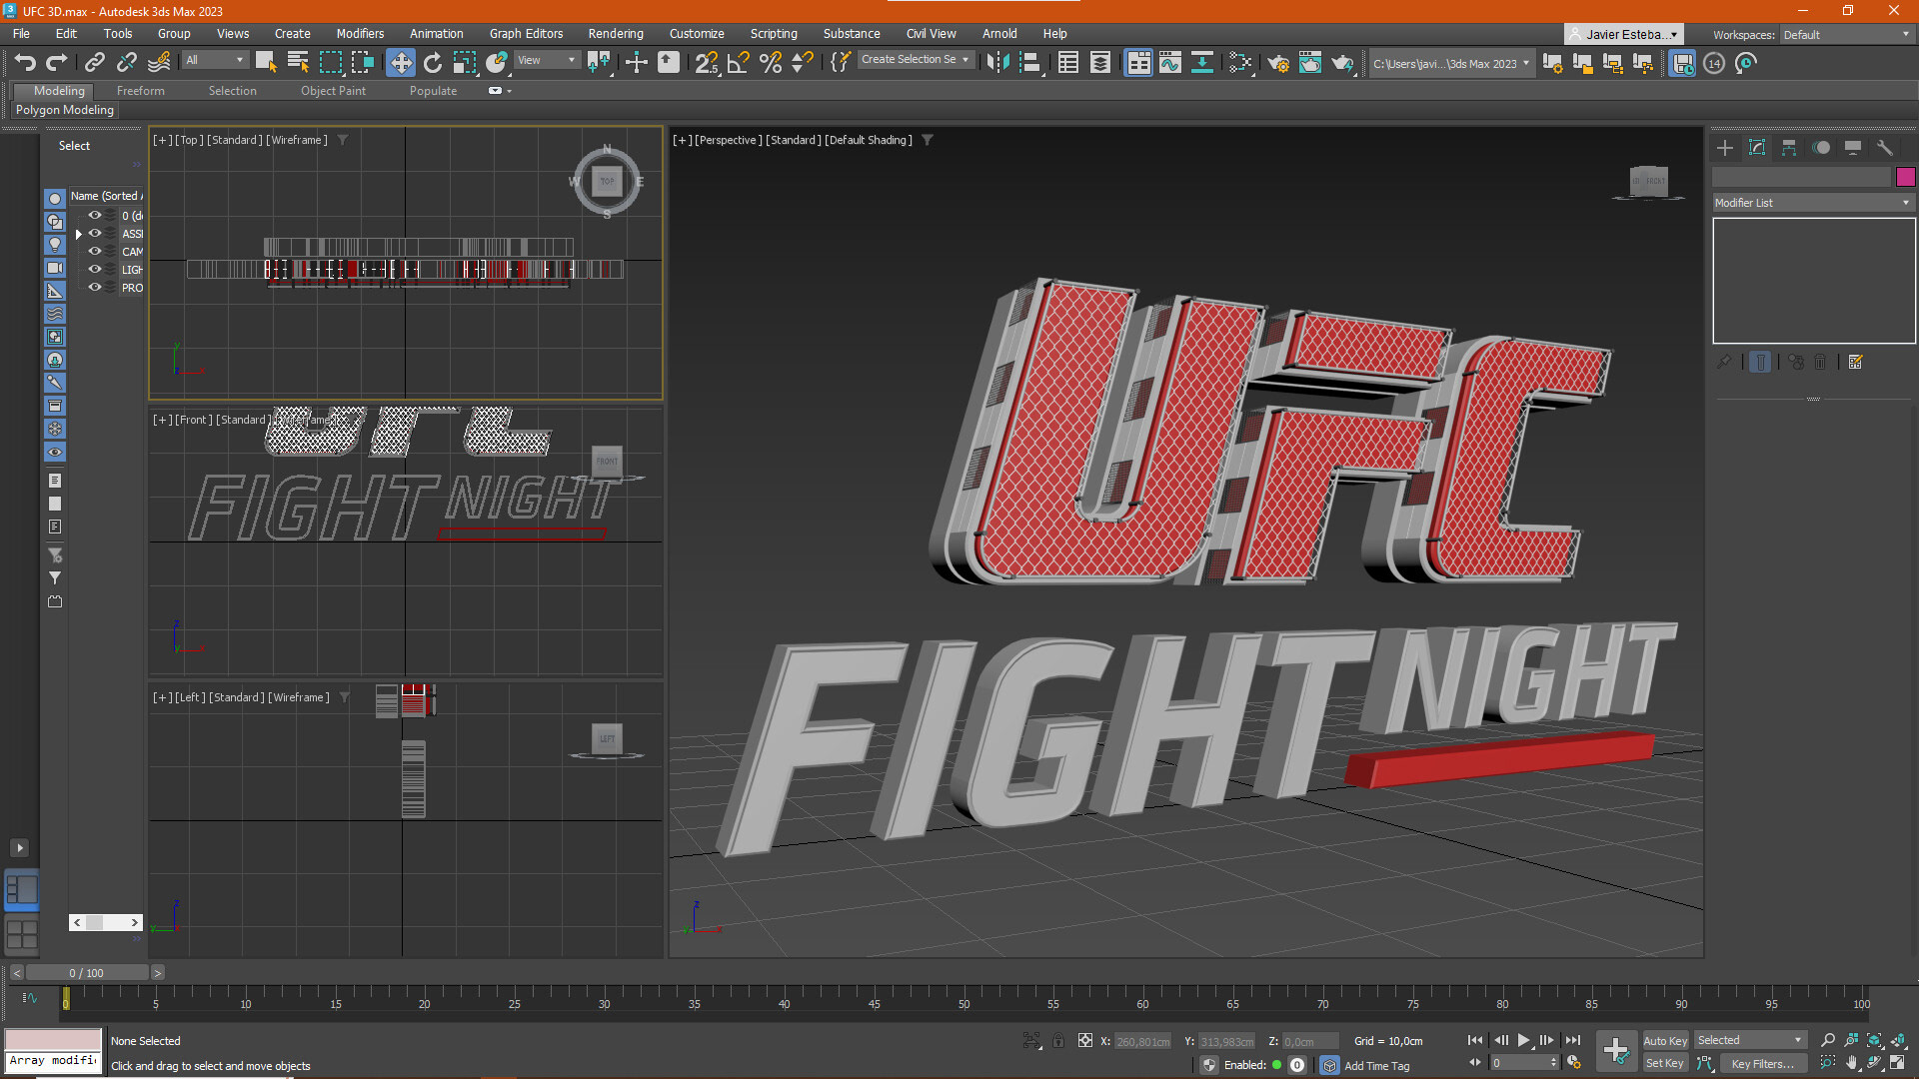Open the Curve Editor toolbar icon
Viewport: 1919px width, 1079px height.
(1170, 63)
